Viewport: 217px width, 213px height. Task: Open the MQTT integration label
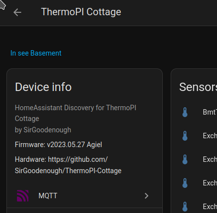(48, 196)
